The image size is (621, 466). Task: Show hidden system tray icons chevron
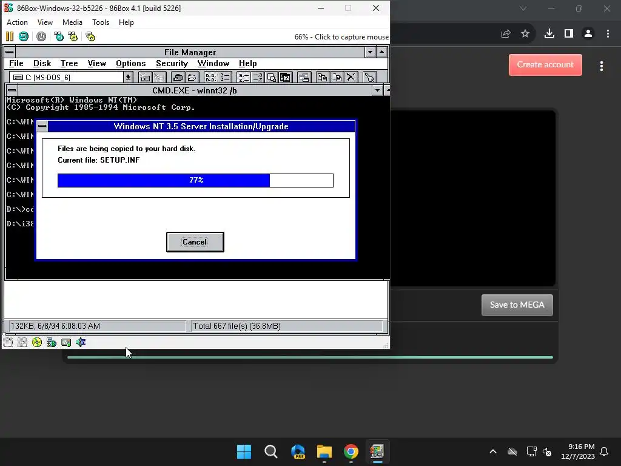pyautogui.click(x=493, y=451)
